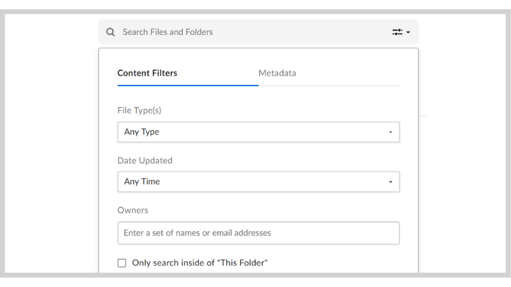This screenshot has height=287, width=511.
Task: Click into the Owners names or emails field
Action: coord(258,233)
